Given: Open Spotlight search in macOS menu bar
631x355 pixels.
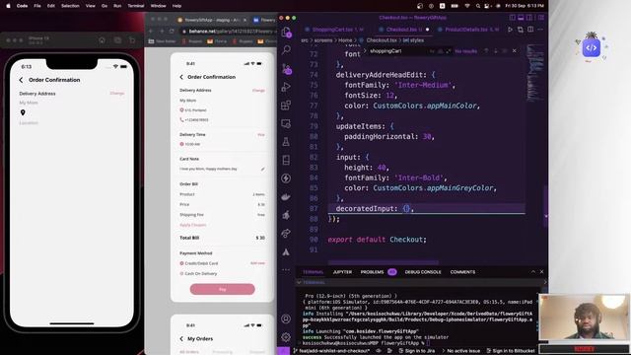Looking at the screenshot, I should pyautogui.click(x=477, y=6).
